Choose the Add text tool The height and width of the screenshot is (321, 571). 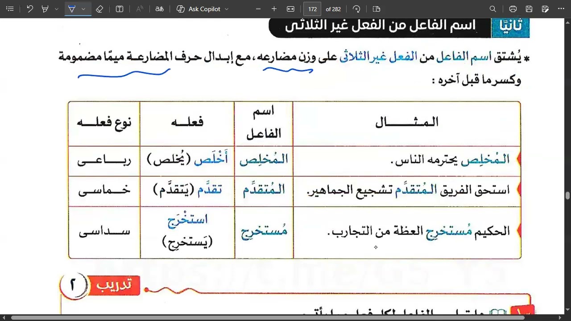(x=120, y=9)
